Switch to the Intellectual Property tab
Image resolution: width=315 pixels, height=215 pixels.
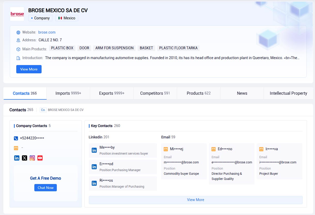tap(288, 93)
